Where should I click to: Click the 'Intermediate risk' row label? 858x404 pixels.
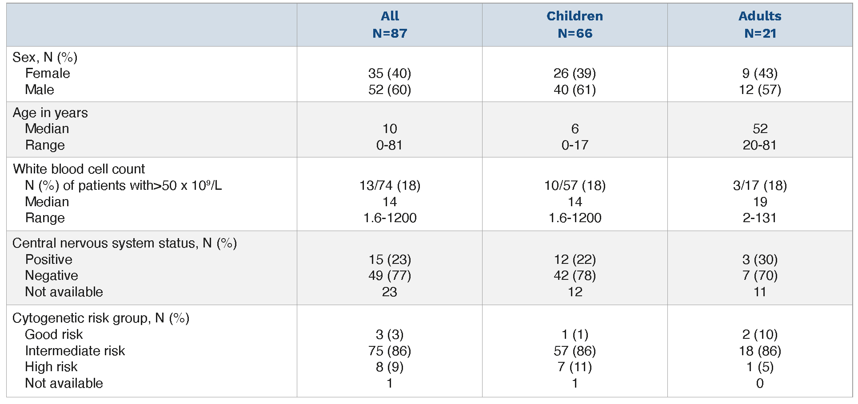pos(75,351)
